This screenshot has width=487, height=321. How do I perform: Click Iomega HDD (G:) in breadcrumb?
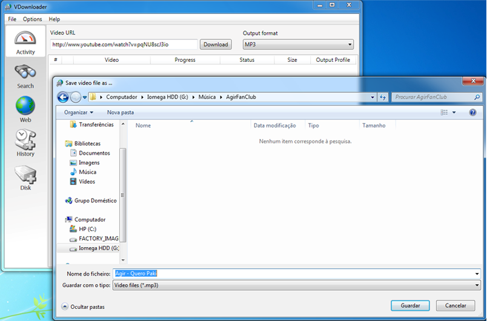[x=167, y=97]
